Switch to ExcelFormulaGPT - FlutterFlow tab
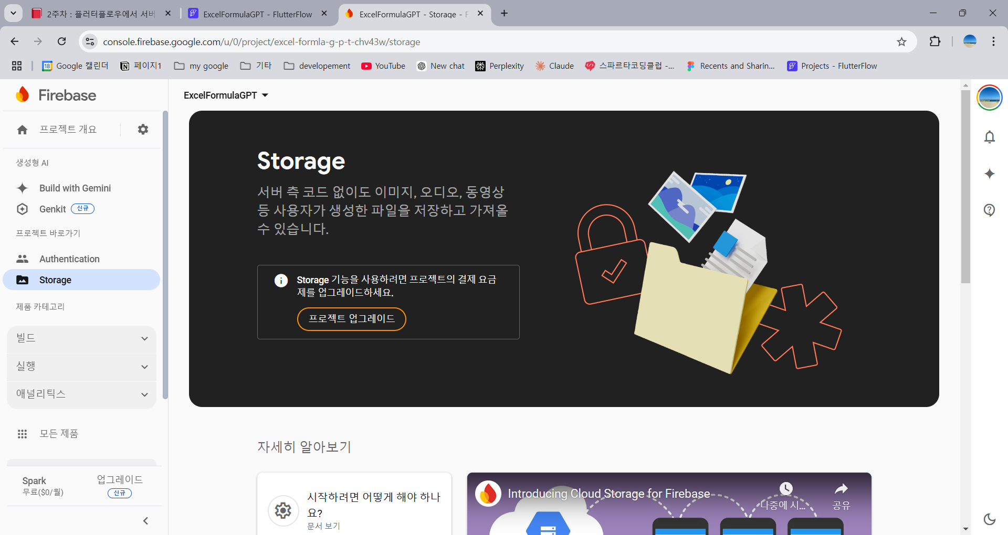 [257, 14]
